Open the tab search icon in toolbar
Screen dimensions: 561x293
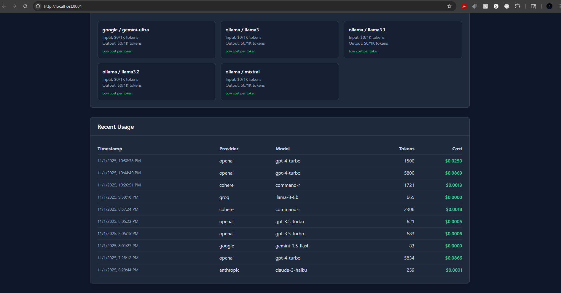(533, 6)
